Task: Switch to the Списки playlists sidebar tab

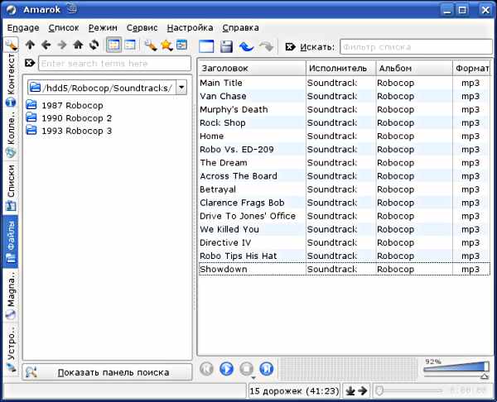Action: tap(11, 187)
